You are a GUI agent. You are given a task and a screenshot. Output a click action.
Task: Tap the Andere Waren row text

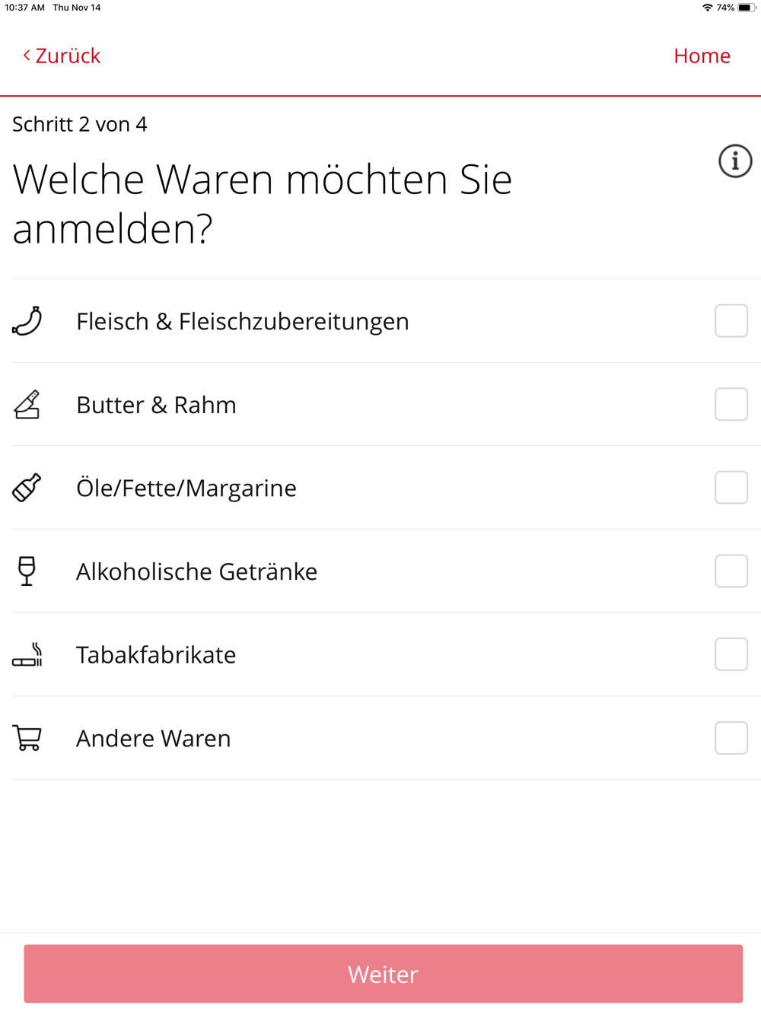(153, 738)
